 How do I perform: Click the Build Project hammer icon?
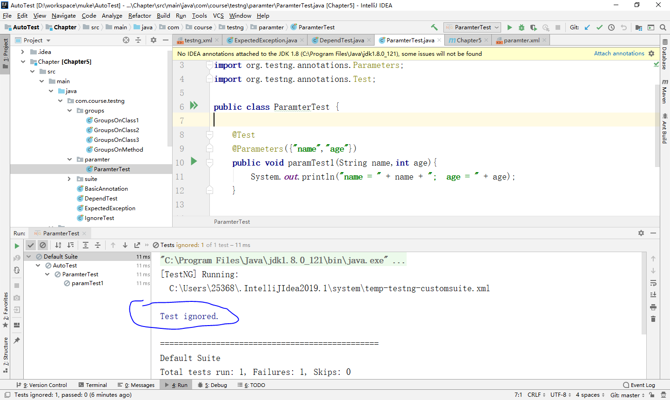point(434,27)
